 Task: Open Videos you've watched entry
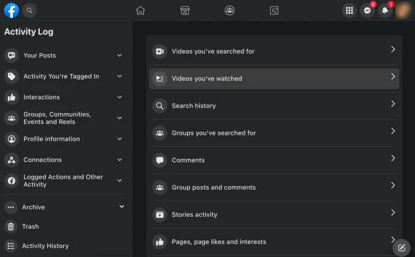point(274,78)
